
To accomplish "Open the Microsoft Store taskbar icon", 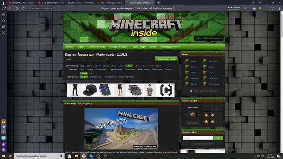I will pyautogui.click(x=69, y=156).
